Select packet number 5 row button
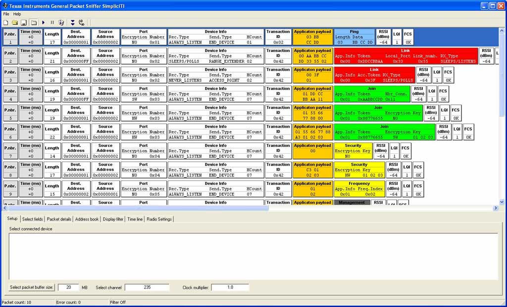The image size is (507, 307). click(x=10, y=115)
